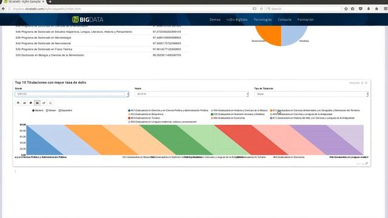This screenshot has height=218, width=388.
Task: Click the red Turismo chart band
Action: click(251, 140)
